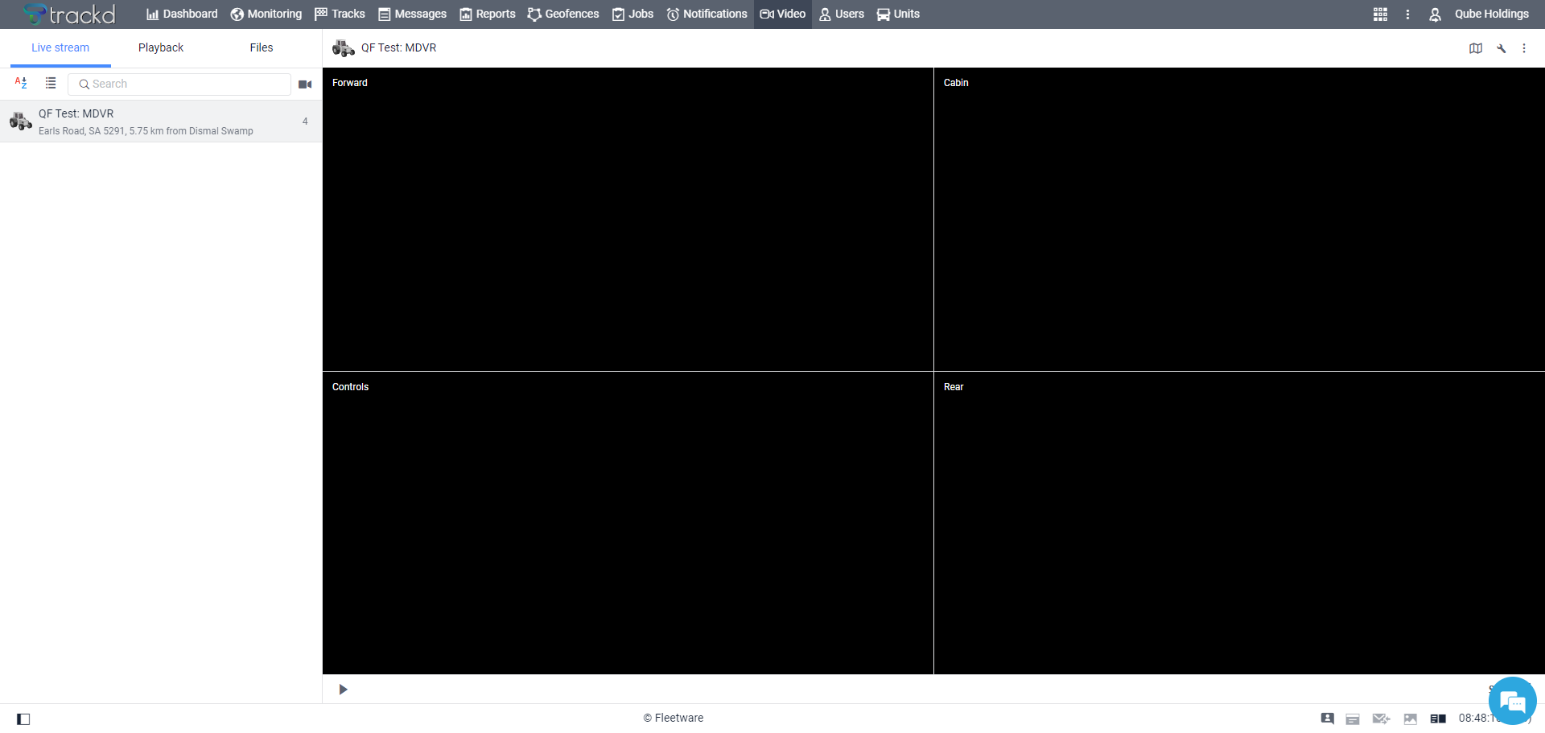Click the camera filter icon beside Search
Viewport: 1545px width, 733px height.
point(305,84)
